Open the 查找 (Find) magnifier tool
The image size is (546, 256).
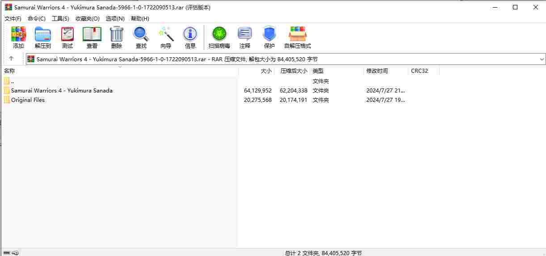click(x=141, y=38)
